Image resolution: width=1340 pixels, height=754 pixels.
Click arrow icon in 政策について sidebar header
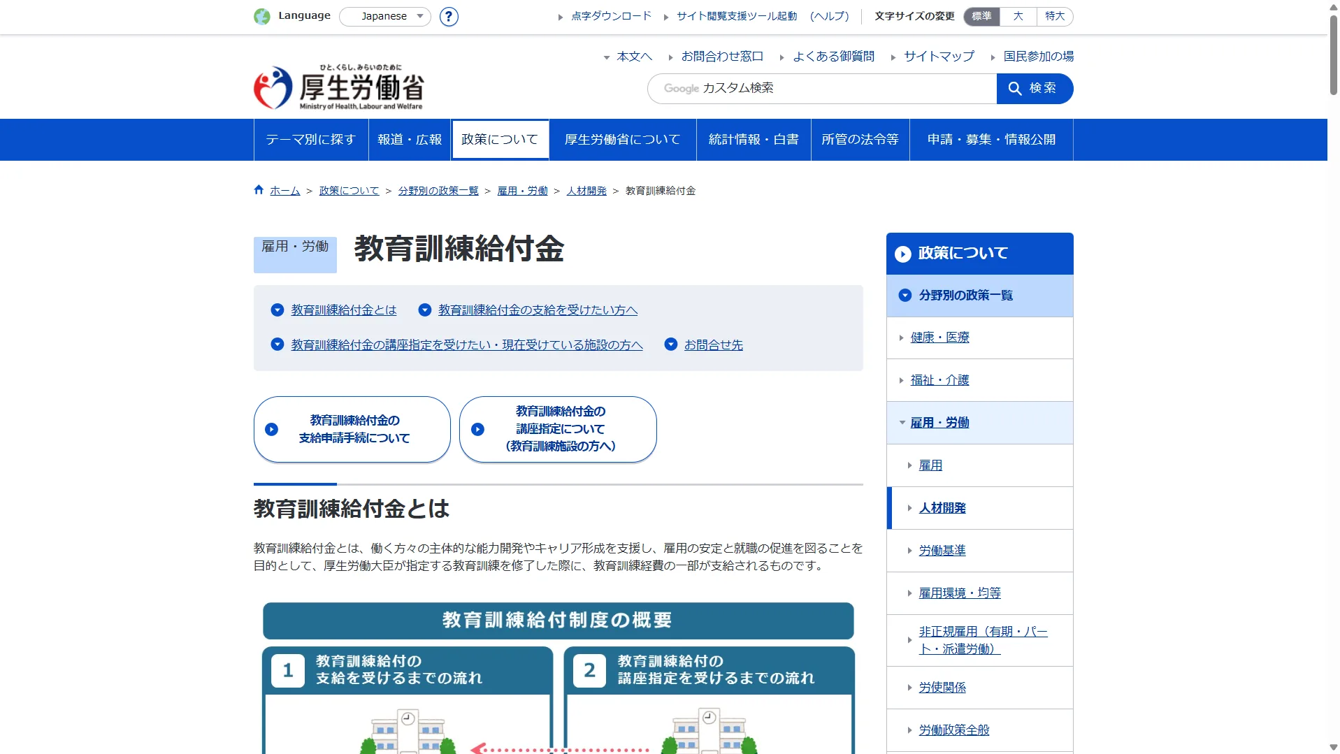pos(903,254)
